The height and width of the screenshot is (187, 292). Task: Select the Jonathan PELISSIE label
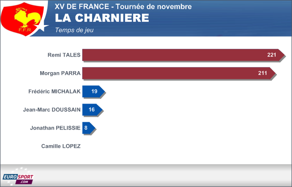(55, 128)
